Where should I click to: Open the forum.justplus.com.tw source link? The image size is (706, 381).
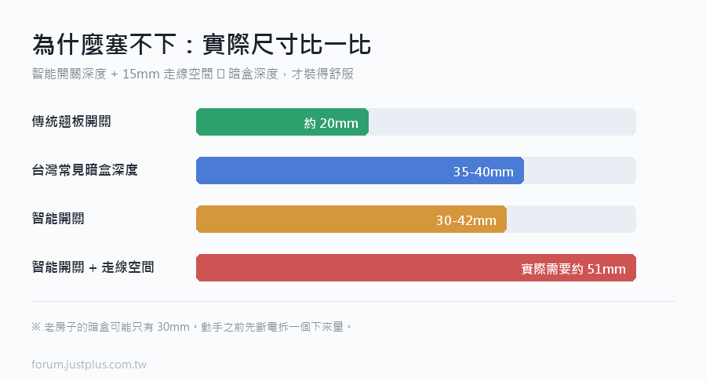pyautogui.click(x=89, y=365)
